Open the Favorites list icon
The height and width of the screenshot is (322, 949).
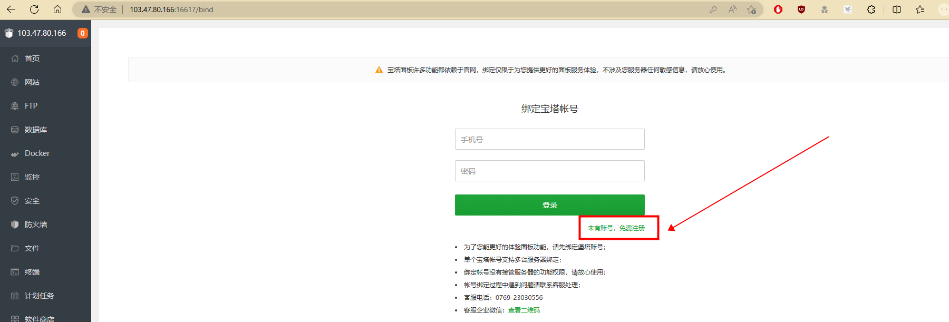920,9
